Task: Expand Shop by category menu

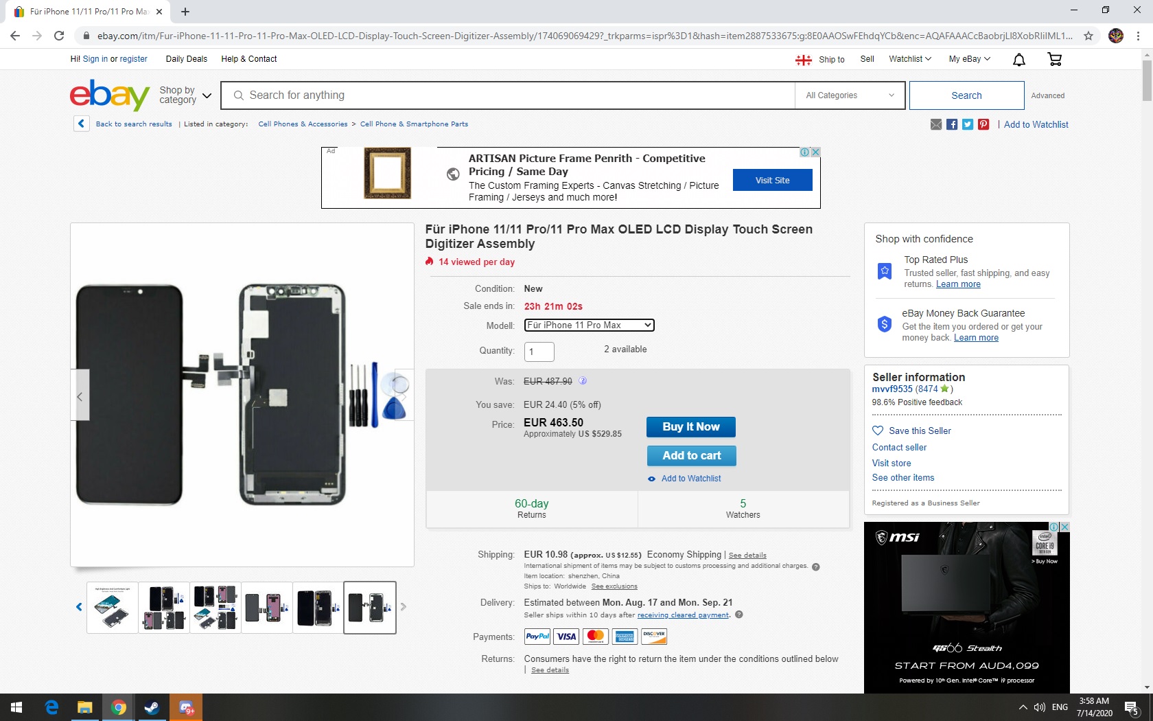Action: click(x=185, y=95)
